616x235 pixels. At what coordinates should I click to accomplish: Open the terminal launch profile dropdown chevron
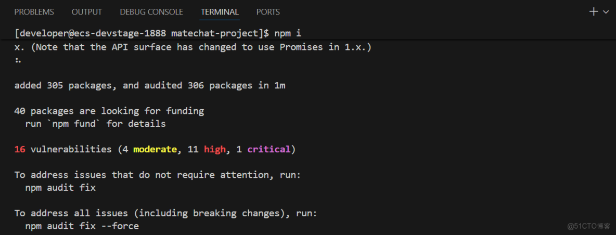coord(606,12)
